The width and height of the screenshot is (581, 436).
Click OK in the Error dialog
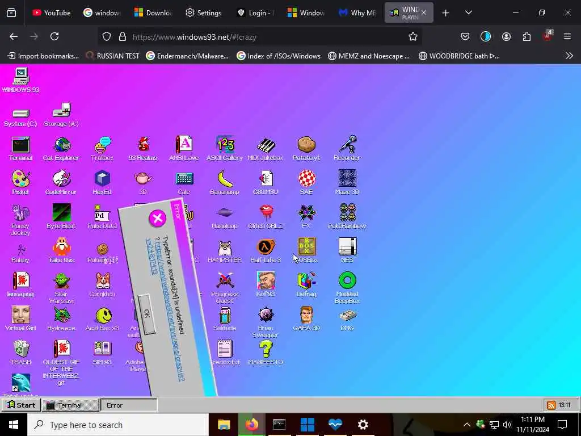[146, 314]
